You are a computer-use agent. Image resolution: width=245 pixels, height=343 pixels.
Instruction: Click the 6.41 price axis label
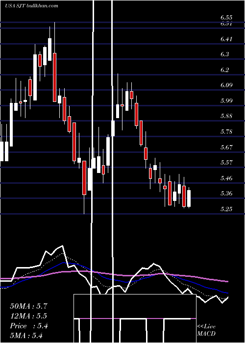(x=226, y=39)
